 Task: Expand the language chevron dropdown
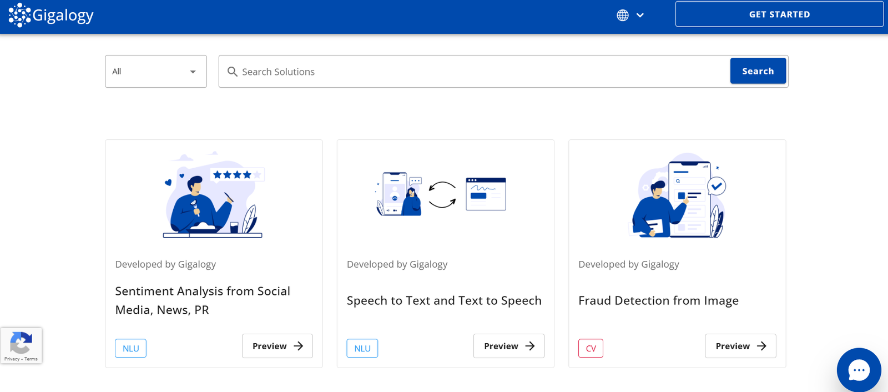coord(640,16)
